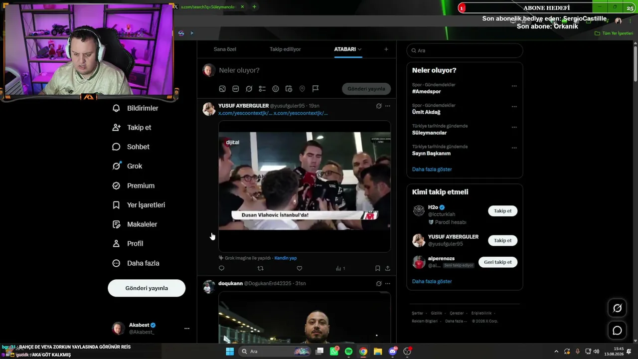Click Gönderi yayınla button in sidebar

(x=147, y=288)
